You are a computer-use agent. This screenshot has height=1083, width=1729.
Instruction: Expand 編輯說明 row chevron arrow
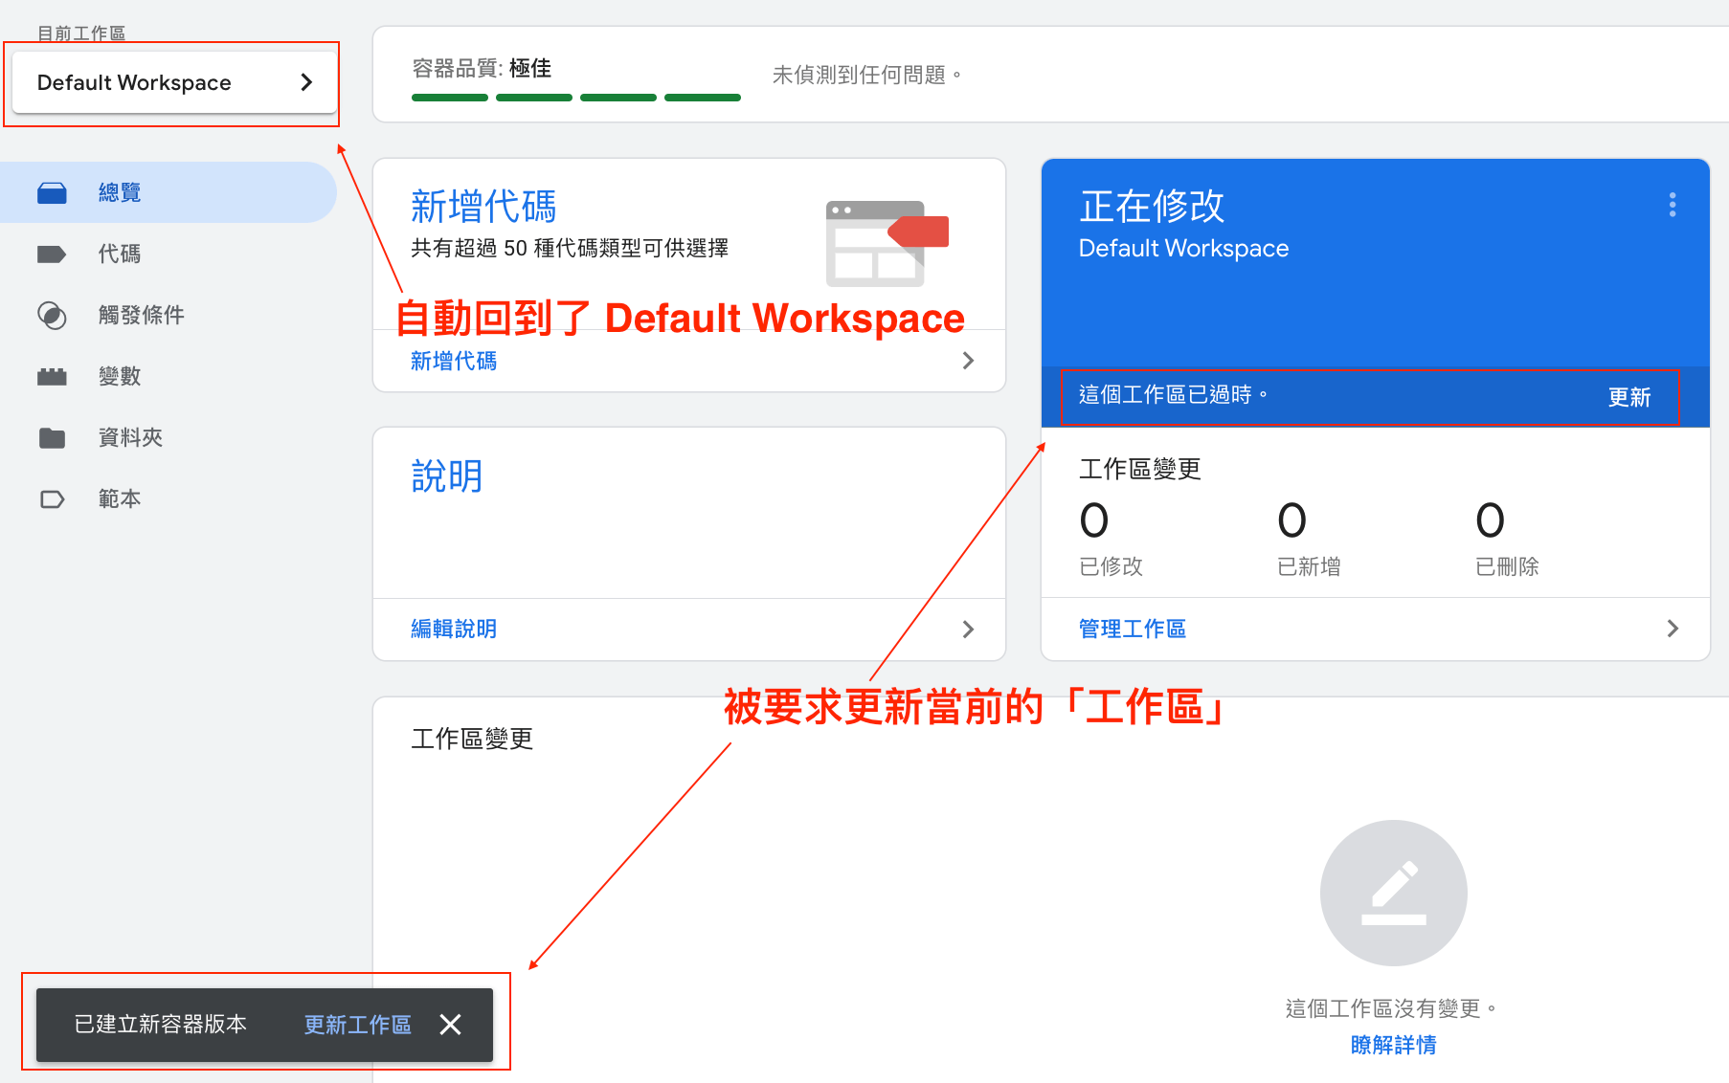968,629
